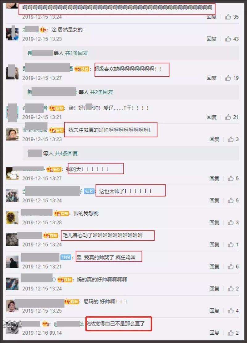Click thumbs-up on comment with 43 likes
Screen dimensions: 247x343
[228, 39]
